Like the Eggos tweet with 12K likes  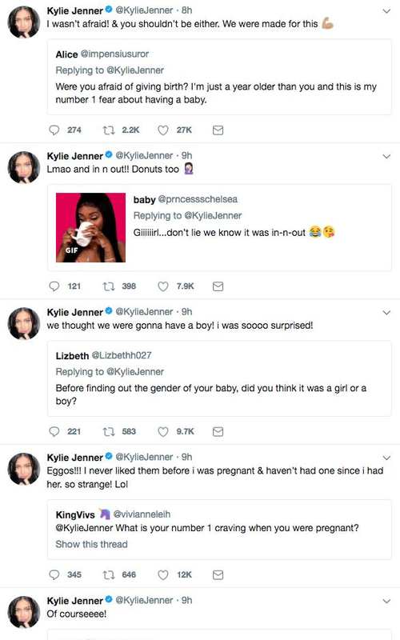[163, 575]
